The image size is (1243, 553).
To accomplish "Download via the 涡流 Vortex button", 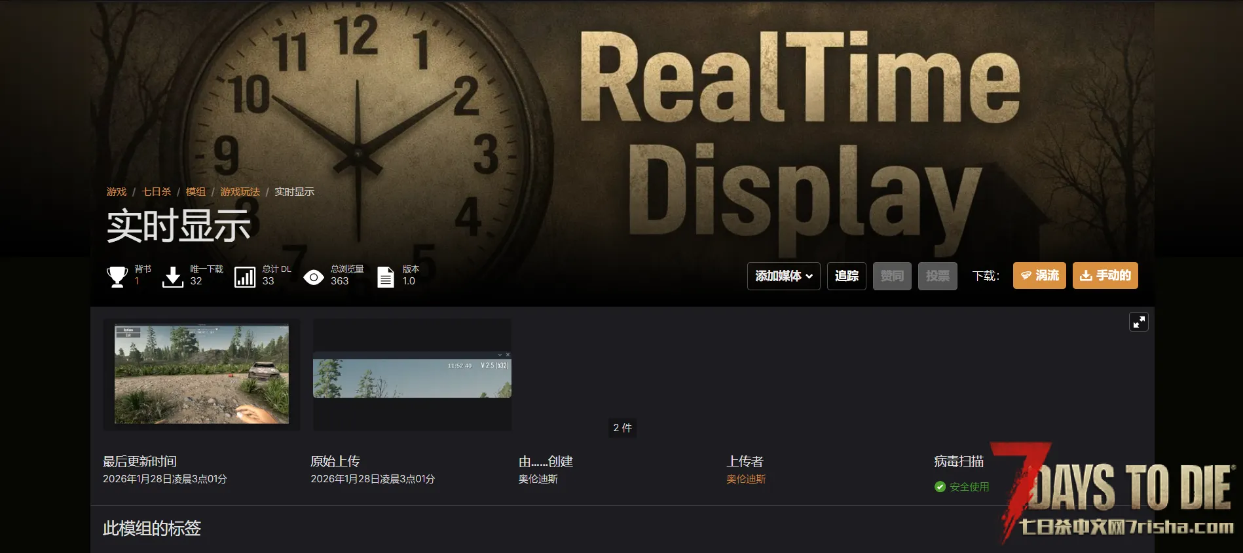I will (x=1039, y=276).
